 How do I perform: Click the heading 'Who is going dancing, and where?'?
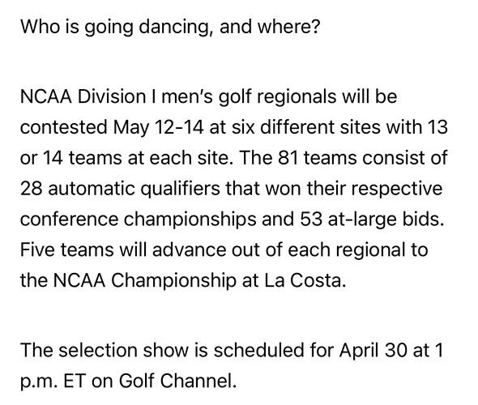(170, 28)
